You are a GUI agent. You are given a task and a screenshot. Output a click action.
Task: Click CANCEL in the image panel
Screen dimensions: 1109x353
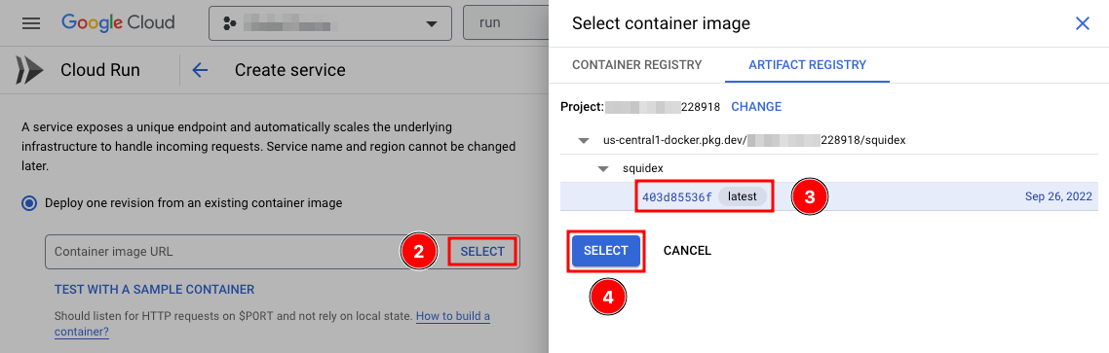[x=687, y=251]
